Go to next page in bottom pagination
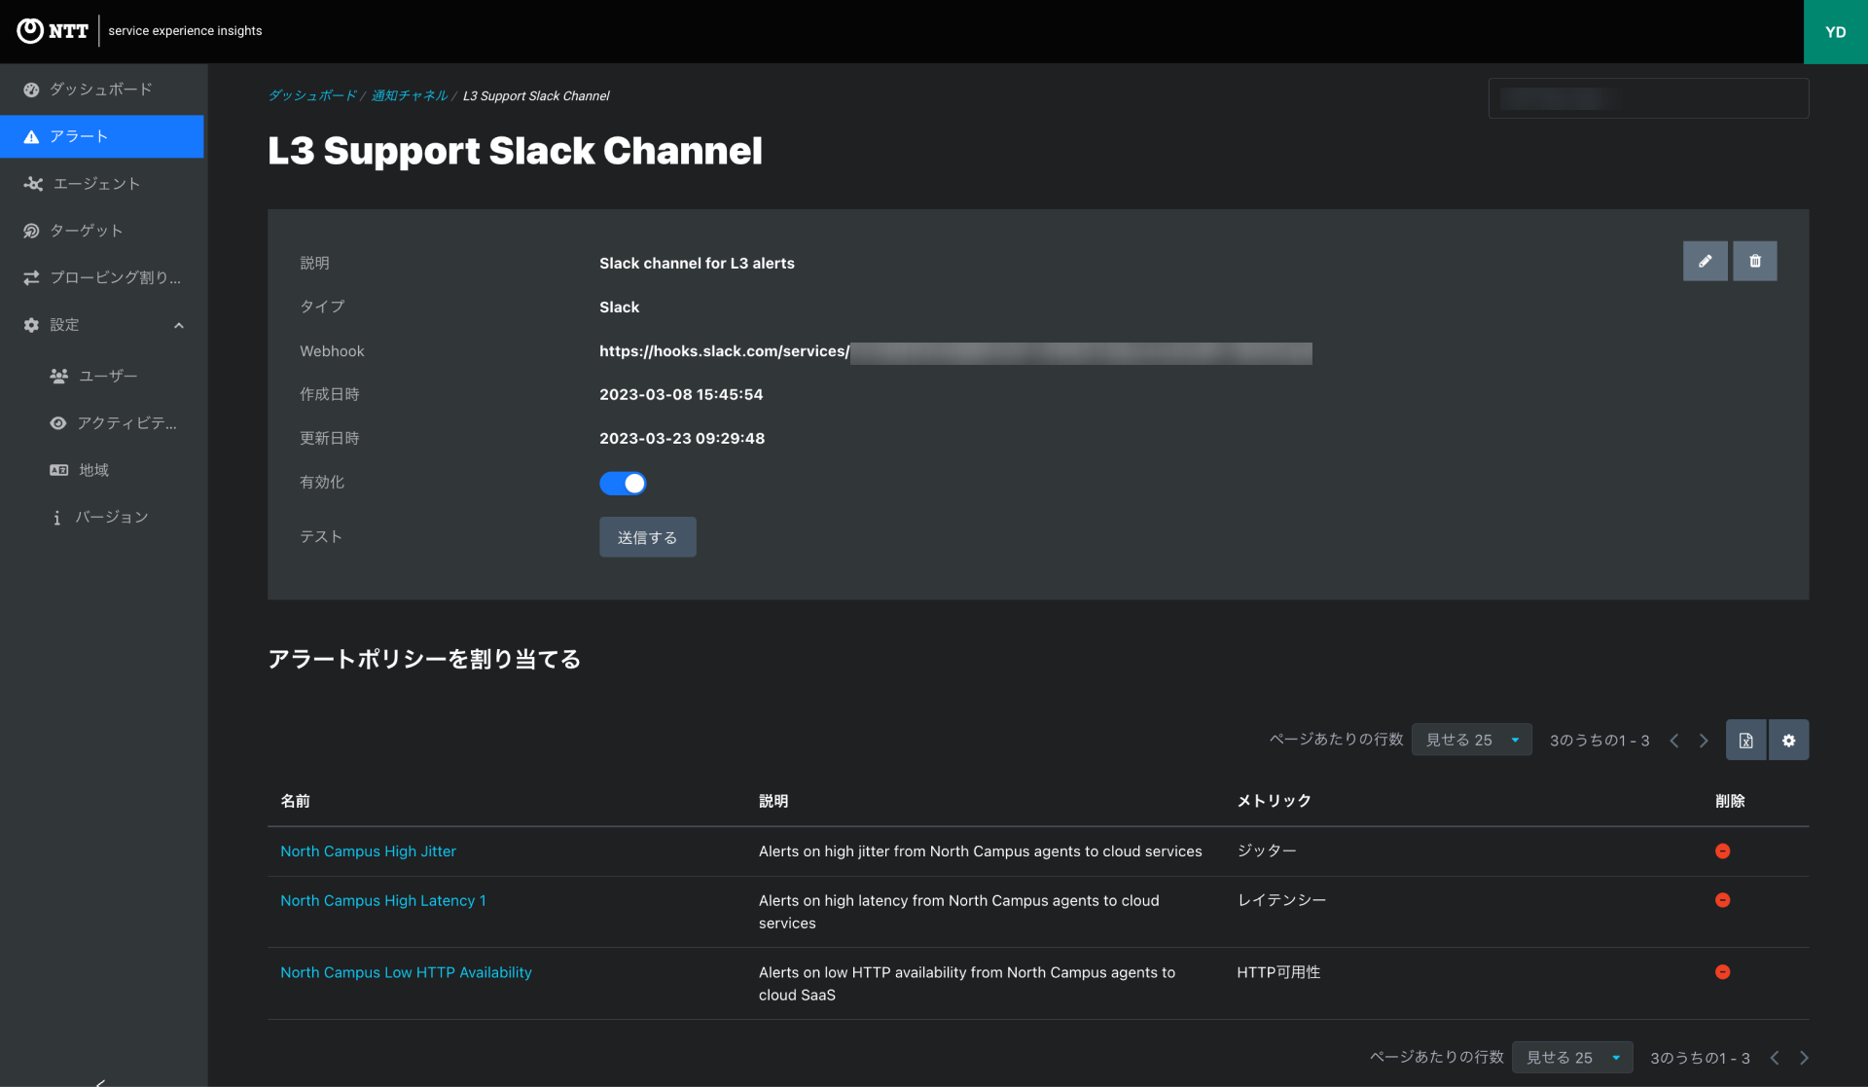The width and height of the screenshot is (1868, 1087). pyautogui.click(x=1804, y=1058)
